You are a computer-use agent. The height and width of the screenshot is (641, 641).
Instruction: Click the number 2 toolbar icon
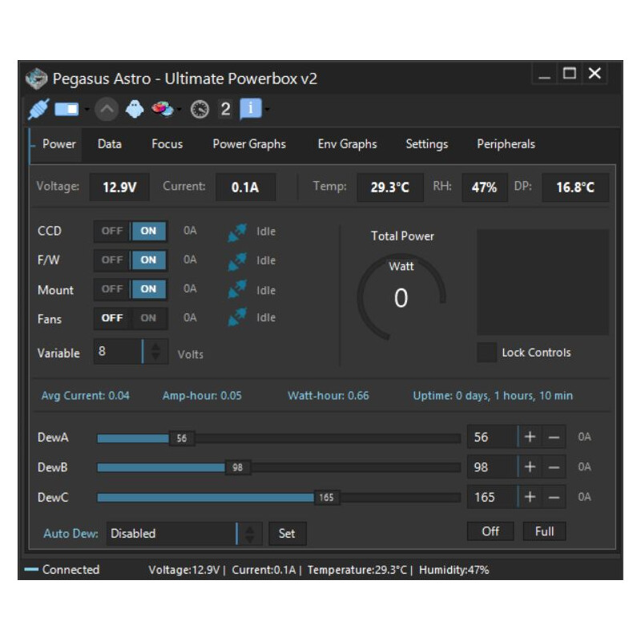225,109
